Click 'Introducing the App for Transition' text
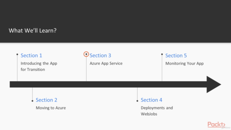 (39, 66)
